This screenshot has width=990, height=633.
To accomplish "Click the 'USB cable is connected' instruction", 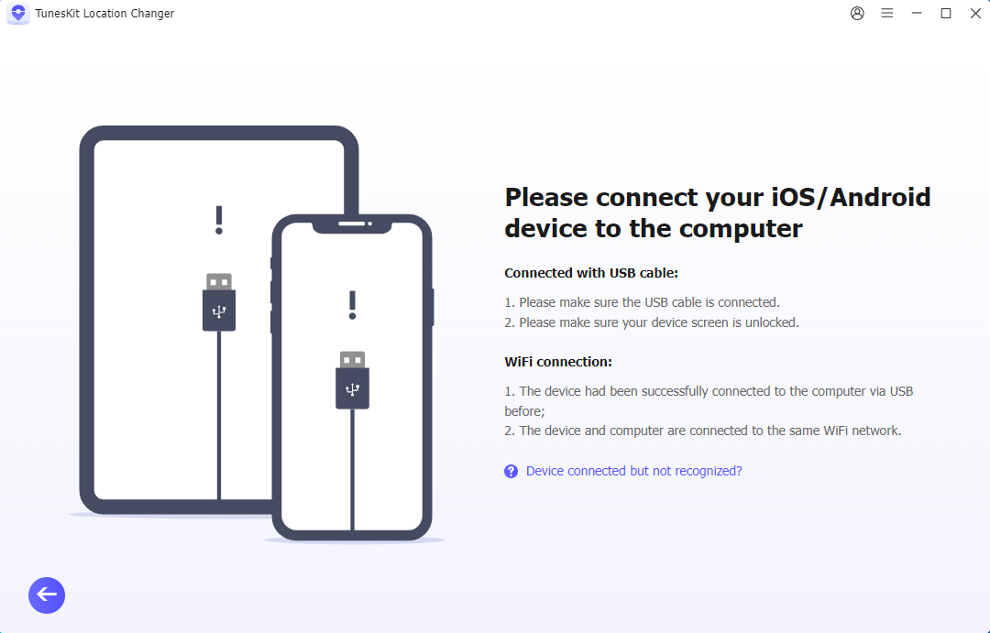I will (642, 302).
